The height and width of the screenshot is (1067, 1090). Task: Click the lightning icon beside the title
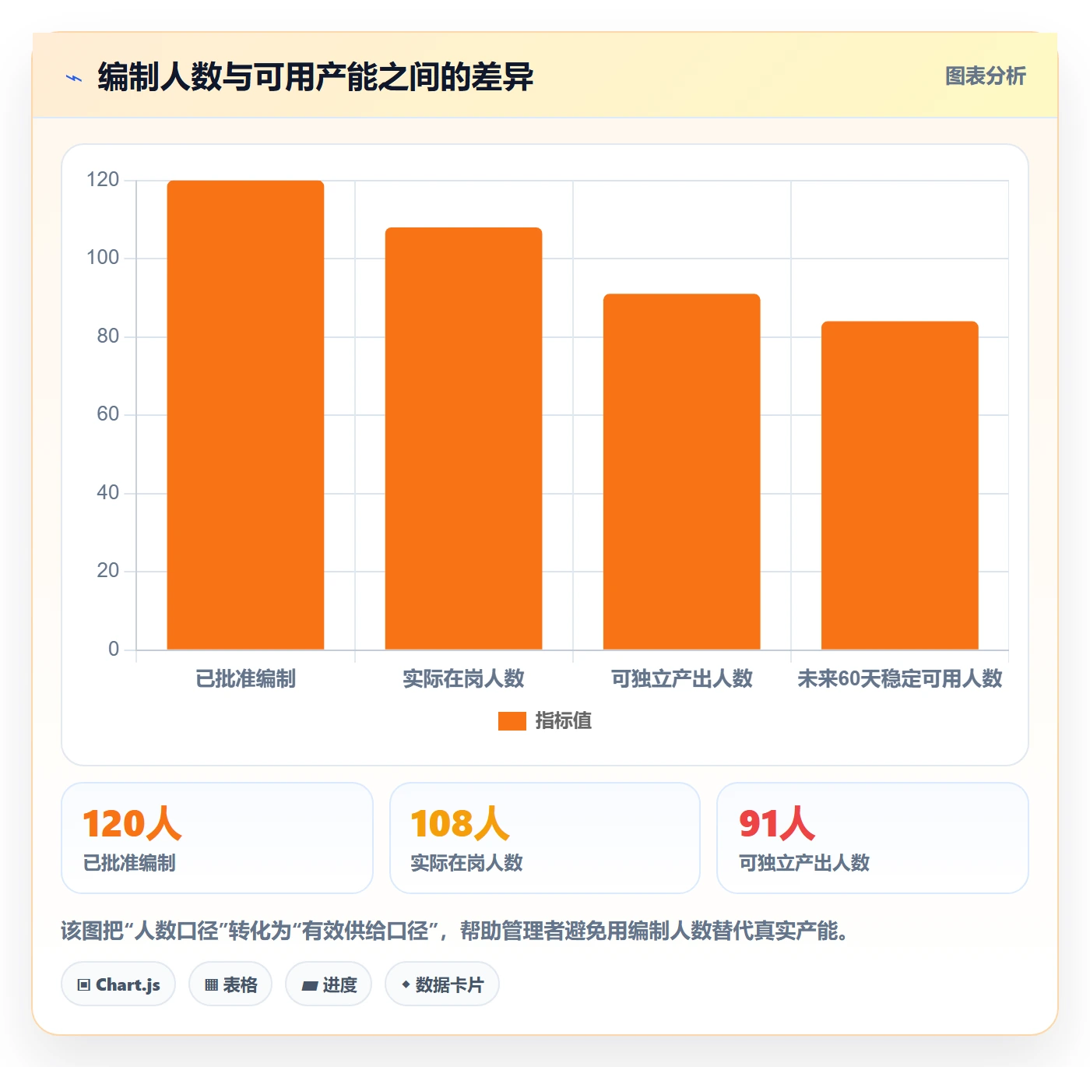click(x=74, y=78)
